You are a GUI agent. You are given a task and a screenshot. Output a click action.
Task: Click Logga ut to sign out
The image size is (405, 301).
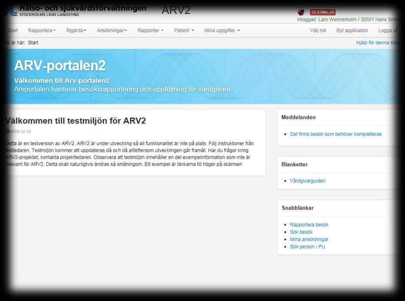(x=388, y=30)
